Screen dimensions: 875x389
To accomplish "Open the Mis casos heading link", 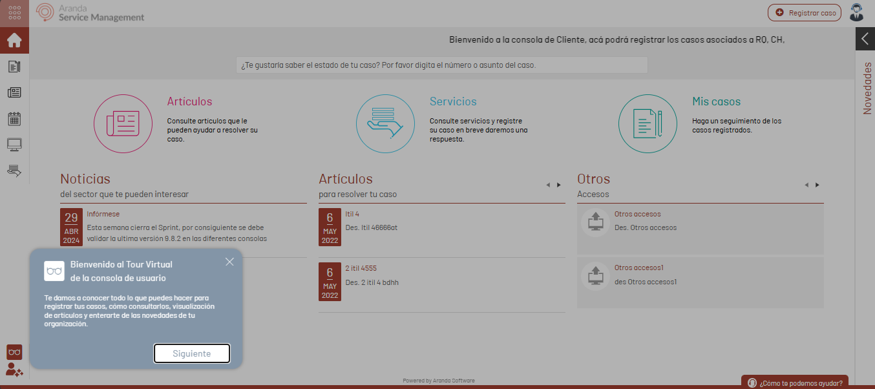I will (x=716, y=101).
